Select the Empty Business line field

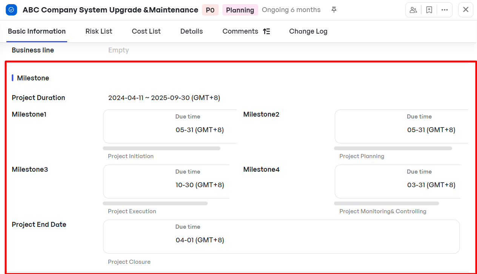coord(118,50)
